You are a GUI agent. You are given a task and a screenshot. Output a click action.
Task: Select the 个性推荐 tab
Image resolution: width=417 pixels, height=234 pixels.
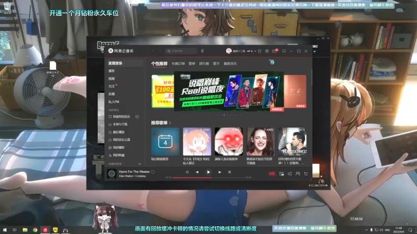[x=160, y=63]
